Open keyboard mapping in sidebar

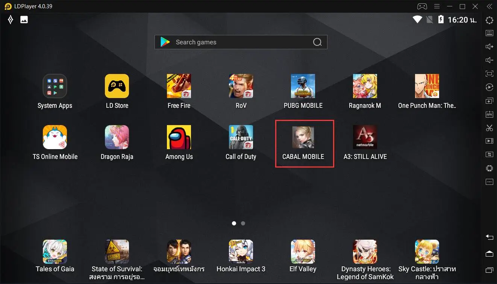tap(489, 33)
